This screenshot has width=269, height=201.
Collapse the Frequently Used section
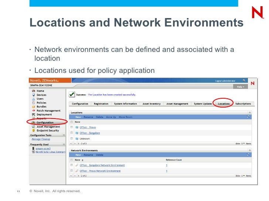[x=64, y=144]
